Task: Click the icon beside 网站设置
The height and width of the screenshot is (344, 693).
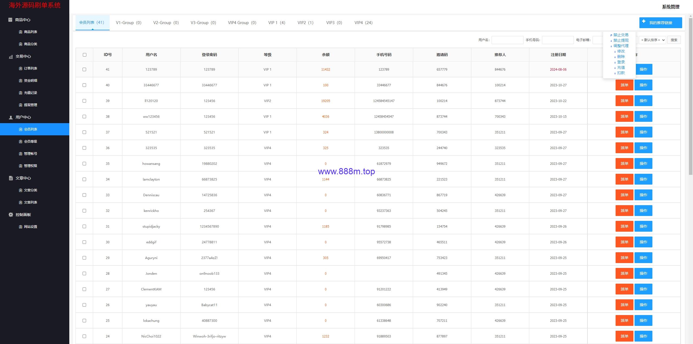Action: tap(21, 227)
